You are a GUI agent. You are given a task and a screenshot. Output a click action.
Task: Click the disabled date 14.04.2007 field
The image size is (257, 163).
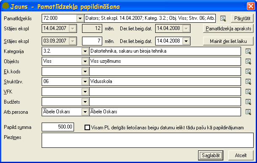(59, 28)
